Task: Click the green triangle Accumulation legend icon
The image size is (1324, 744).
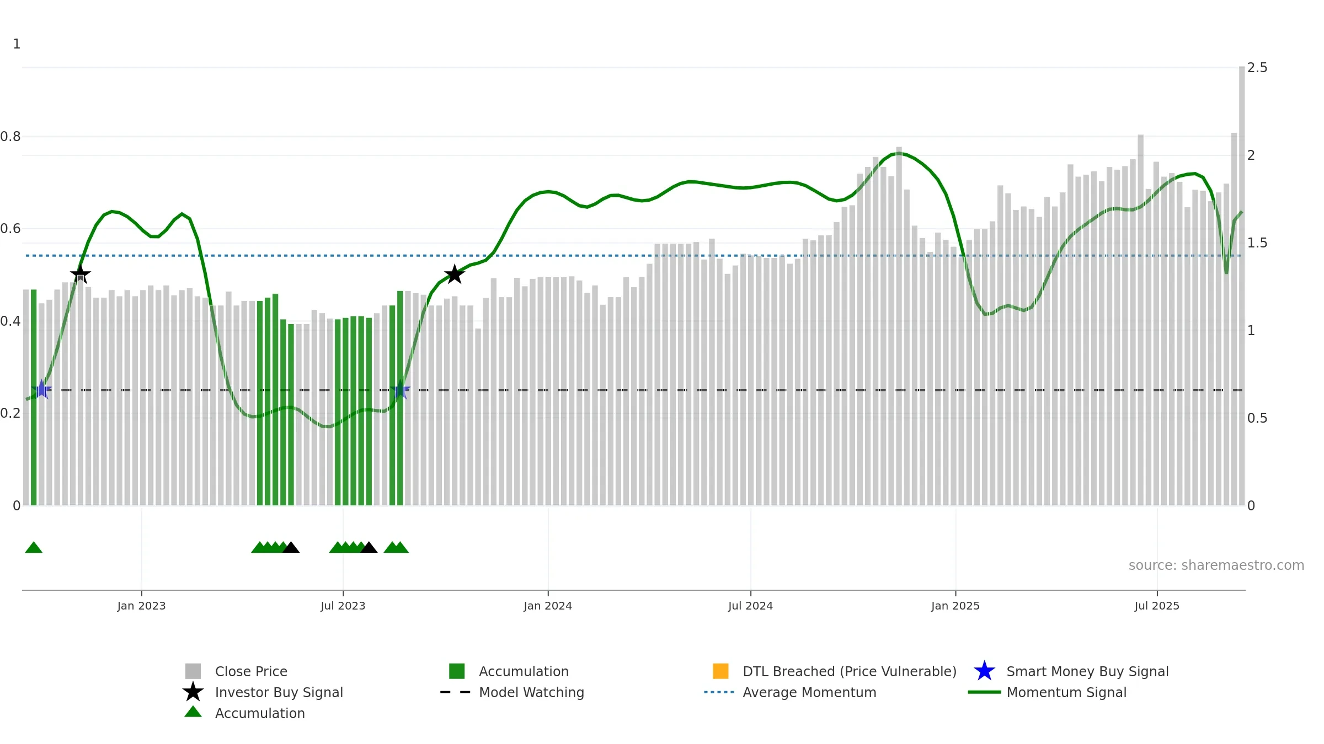Action: (x=193, y=712)
